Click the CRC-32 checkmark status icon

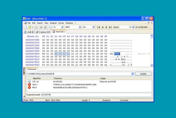(x=29, y=82)
